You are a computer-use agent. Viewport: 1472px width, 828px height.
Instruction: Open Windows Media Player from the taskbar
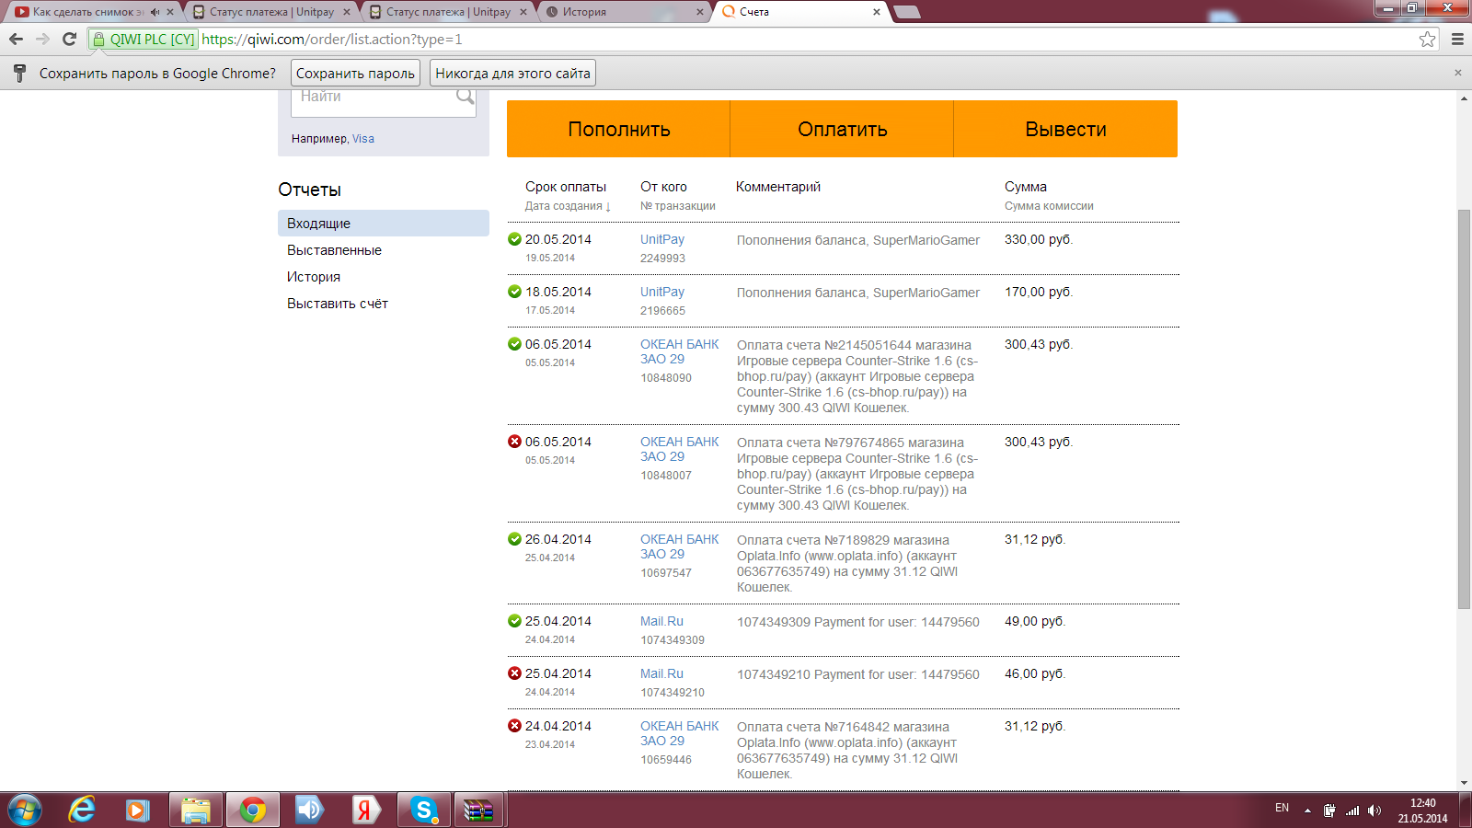point(138,810)
